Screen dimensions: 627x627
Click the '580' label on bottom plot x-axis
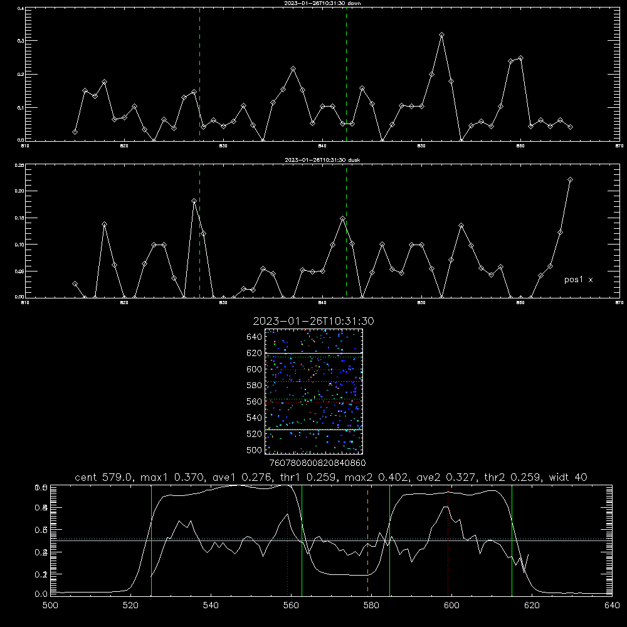point(371,606)
